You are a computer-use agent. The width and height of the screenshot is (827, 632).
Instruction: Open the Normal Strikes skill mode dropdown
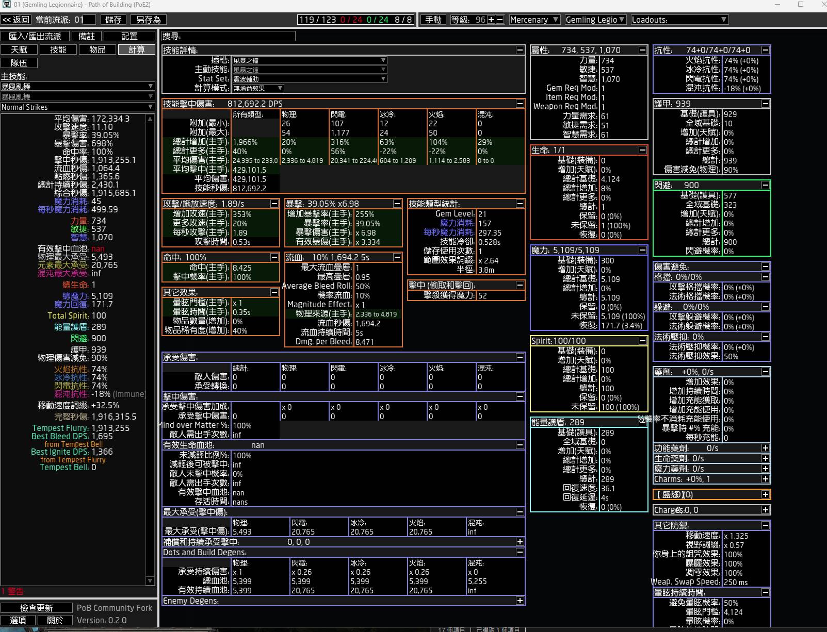click(77, 107)
